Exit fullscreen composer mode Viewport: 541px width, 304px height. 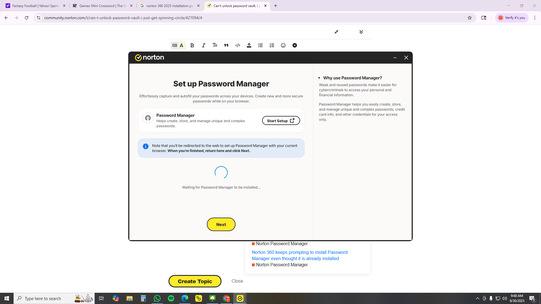336,32
